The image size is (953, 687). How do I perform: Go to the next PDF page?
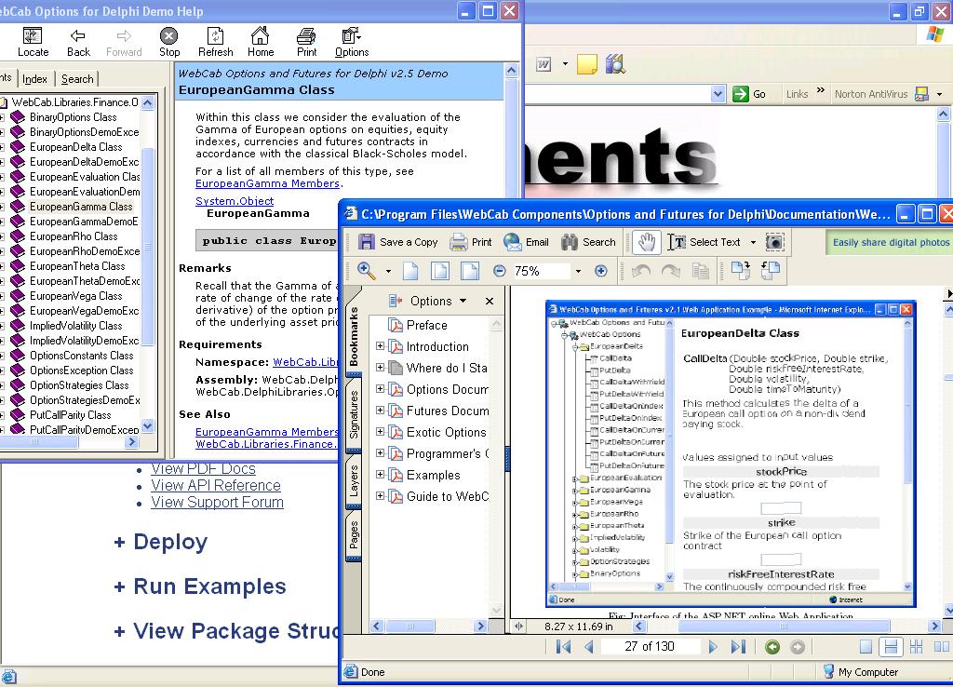tap(713, 647)
